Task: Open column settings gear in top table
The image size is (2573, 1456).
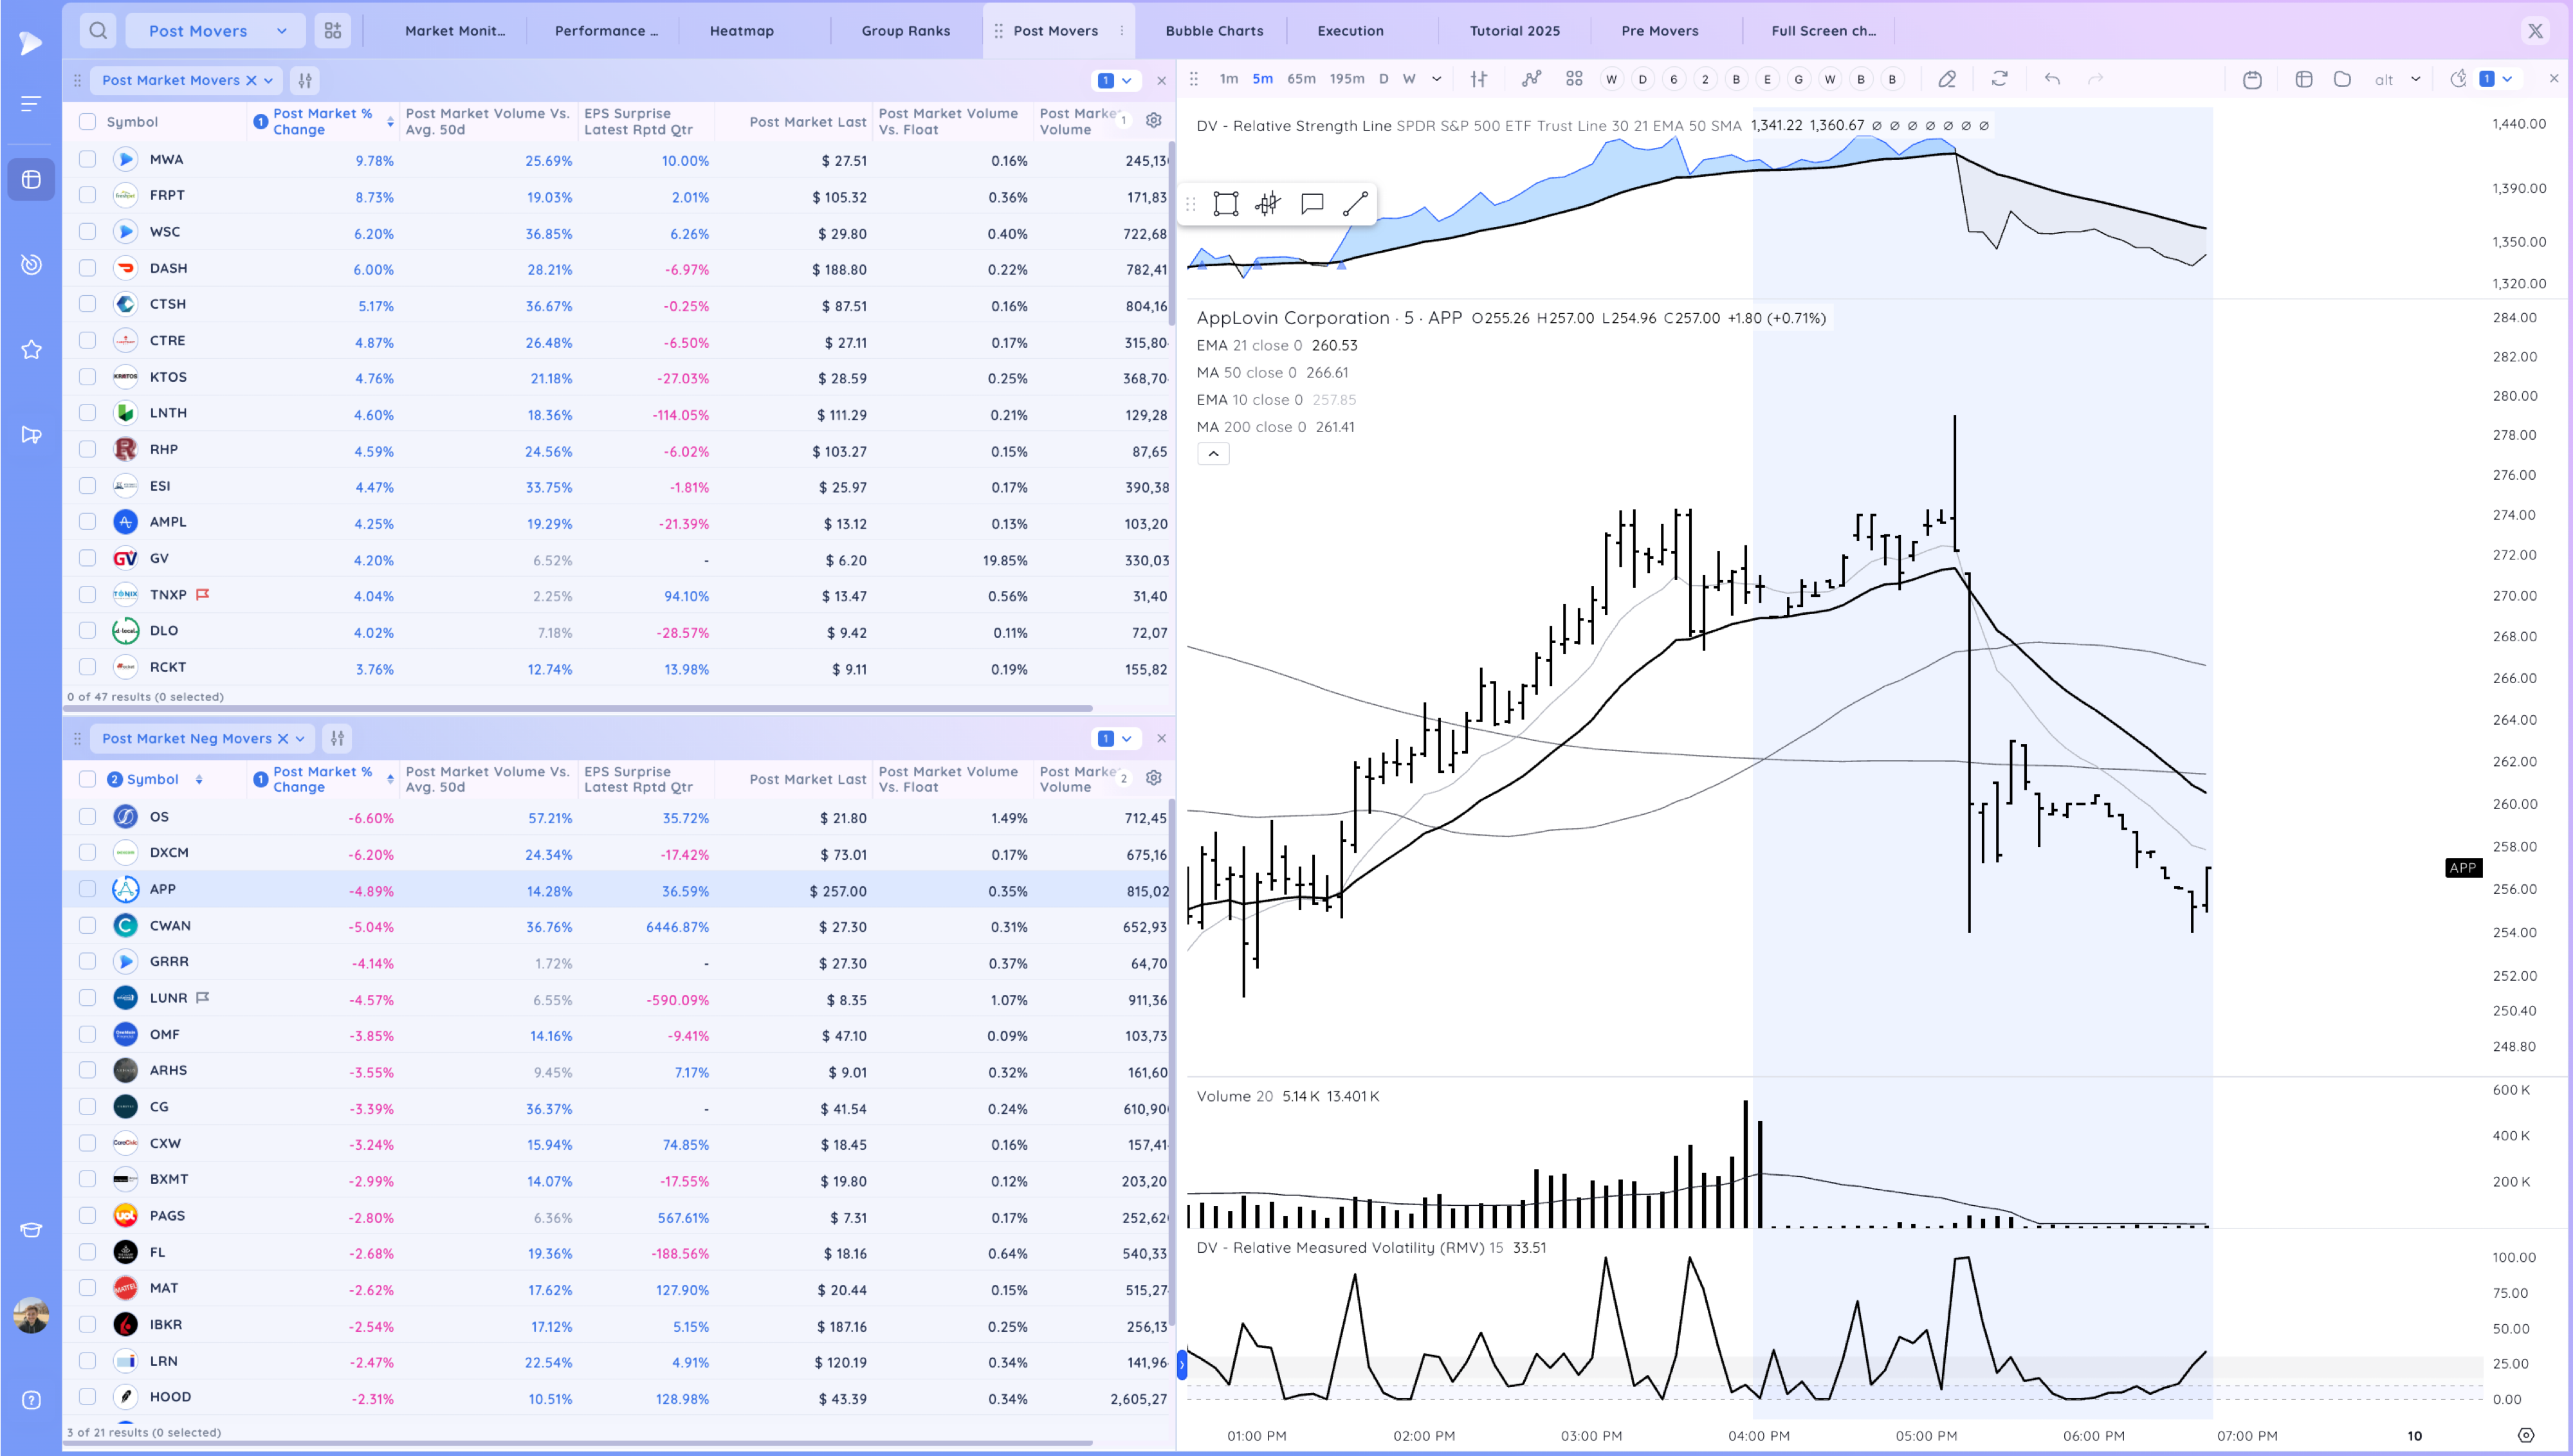Action: click(x=1153, y=120)
